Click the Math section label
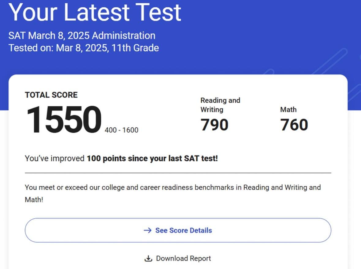 [x=288, y=109]
